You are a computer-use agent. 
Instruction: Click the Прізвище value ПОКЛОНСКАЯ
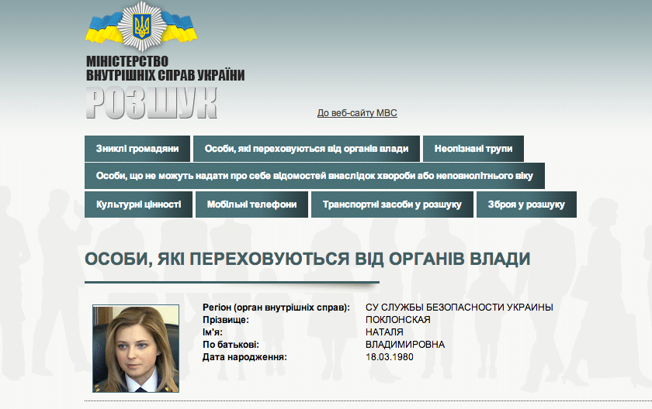(x=397, y=320)
